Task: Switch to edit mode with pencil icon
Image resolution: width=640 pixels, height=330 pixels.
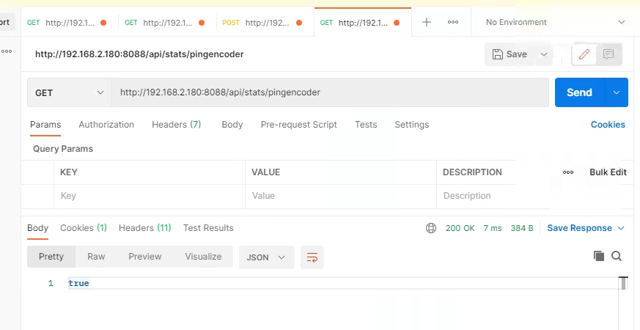Action: click(584, 54)
